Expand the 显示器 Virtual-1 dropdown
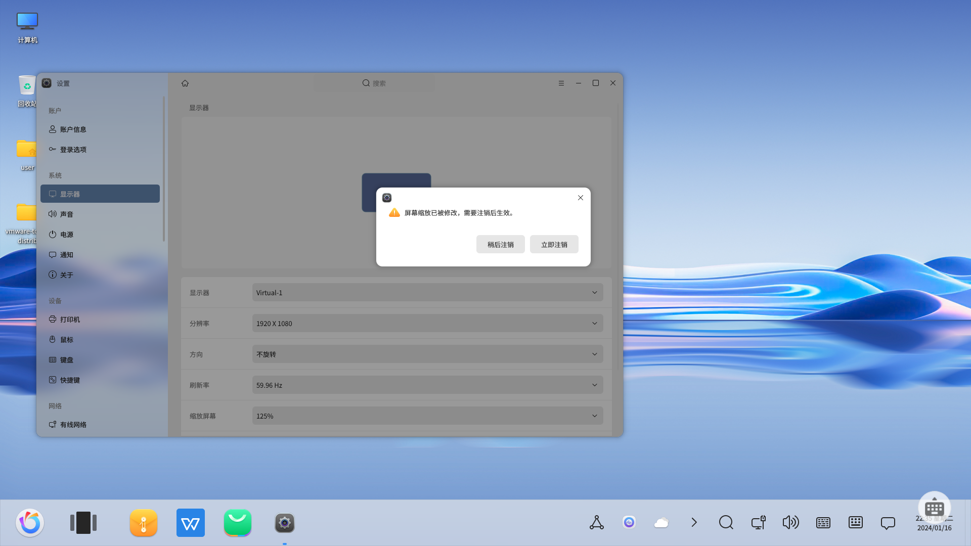Image resolution: width=971 pixels, height=546 pixels. [x=427, y=292]
